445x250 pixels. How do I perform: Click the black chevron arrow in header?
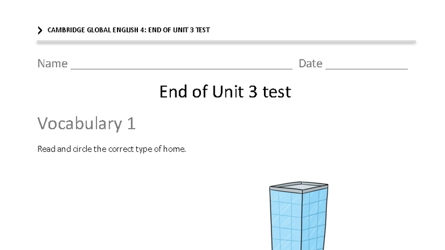coord(40,30)
